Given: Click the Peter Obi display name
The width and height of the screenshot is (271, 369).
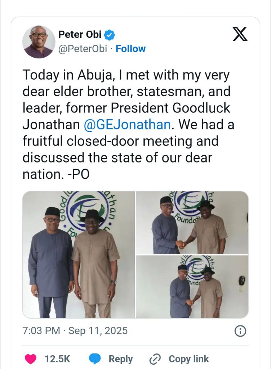Looking at the screenshot, I should (80, 35).
